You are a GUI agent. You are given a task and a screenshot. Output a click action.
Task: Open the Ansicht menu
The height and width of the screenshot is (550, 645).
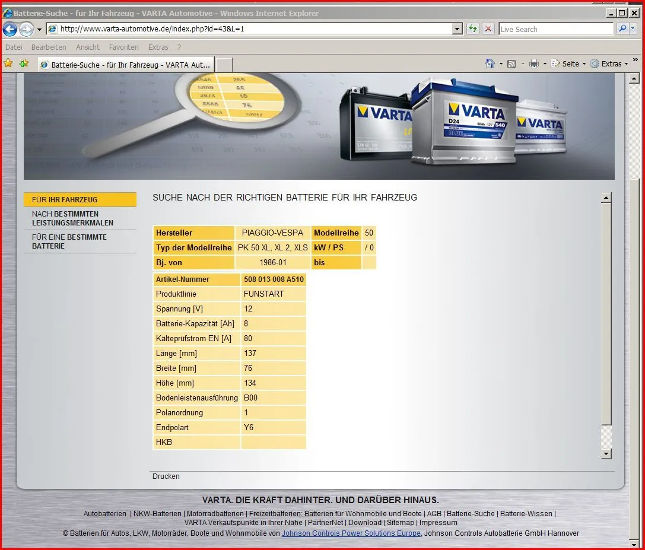(88, 47)
